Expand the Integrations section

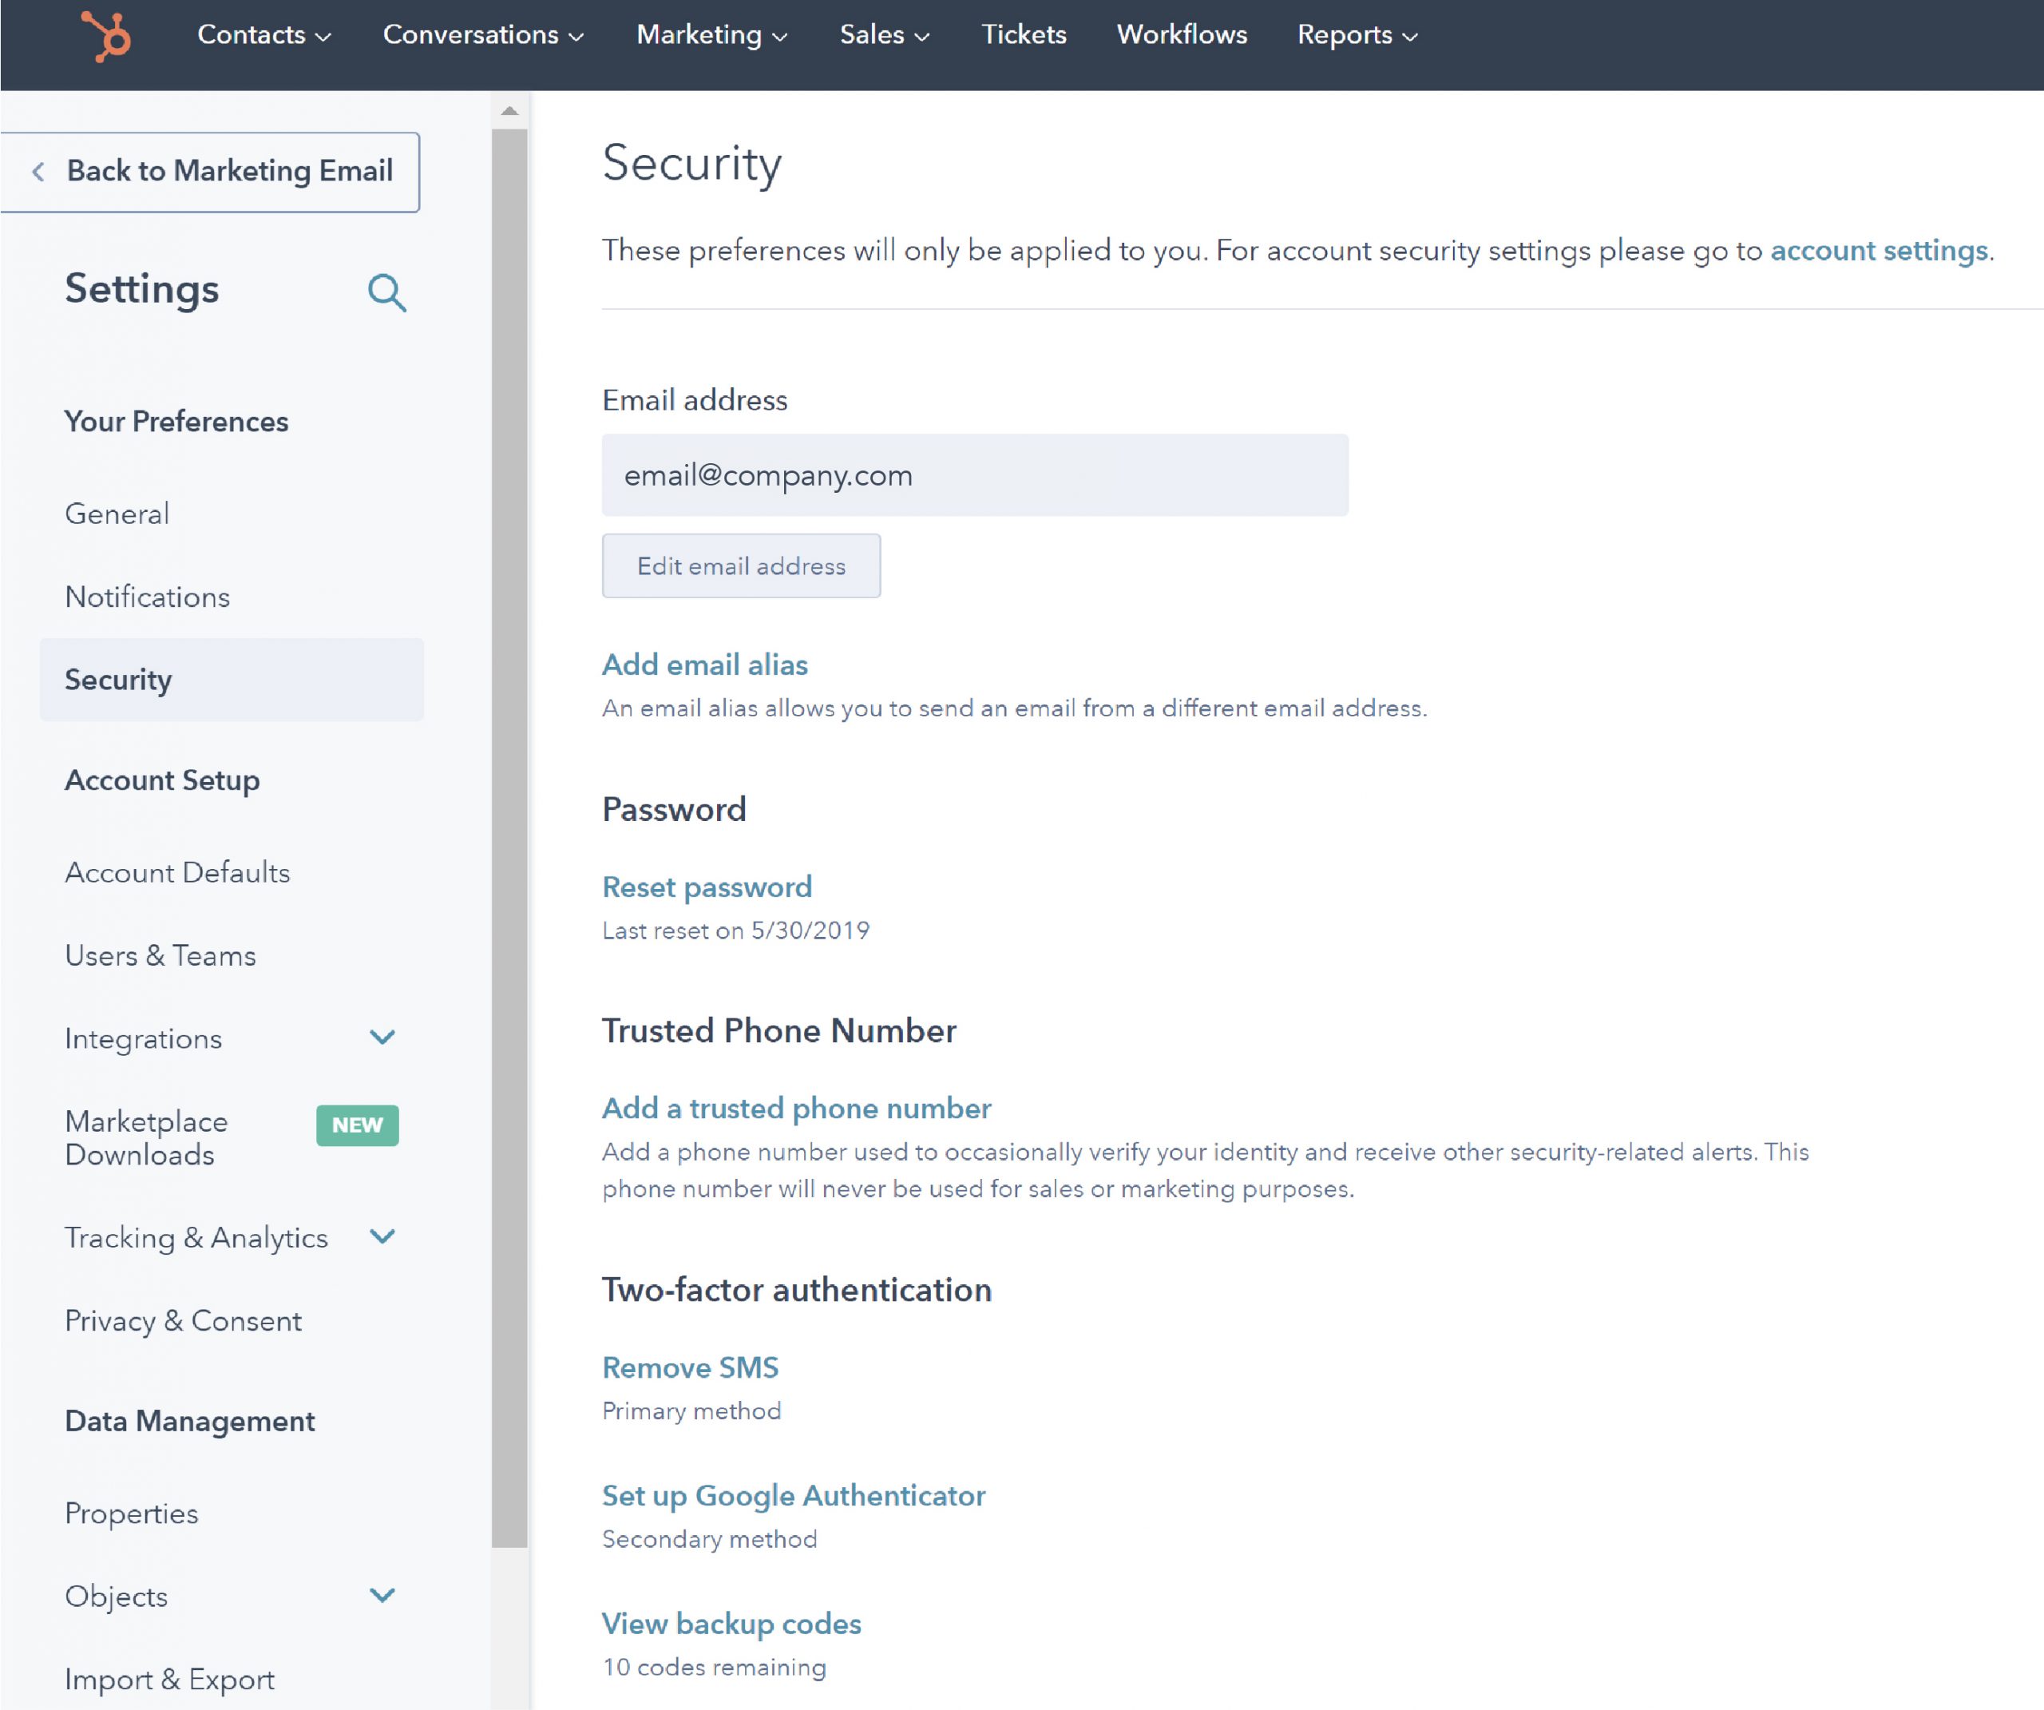pos(382,1038)
